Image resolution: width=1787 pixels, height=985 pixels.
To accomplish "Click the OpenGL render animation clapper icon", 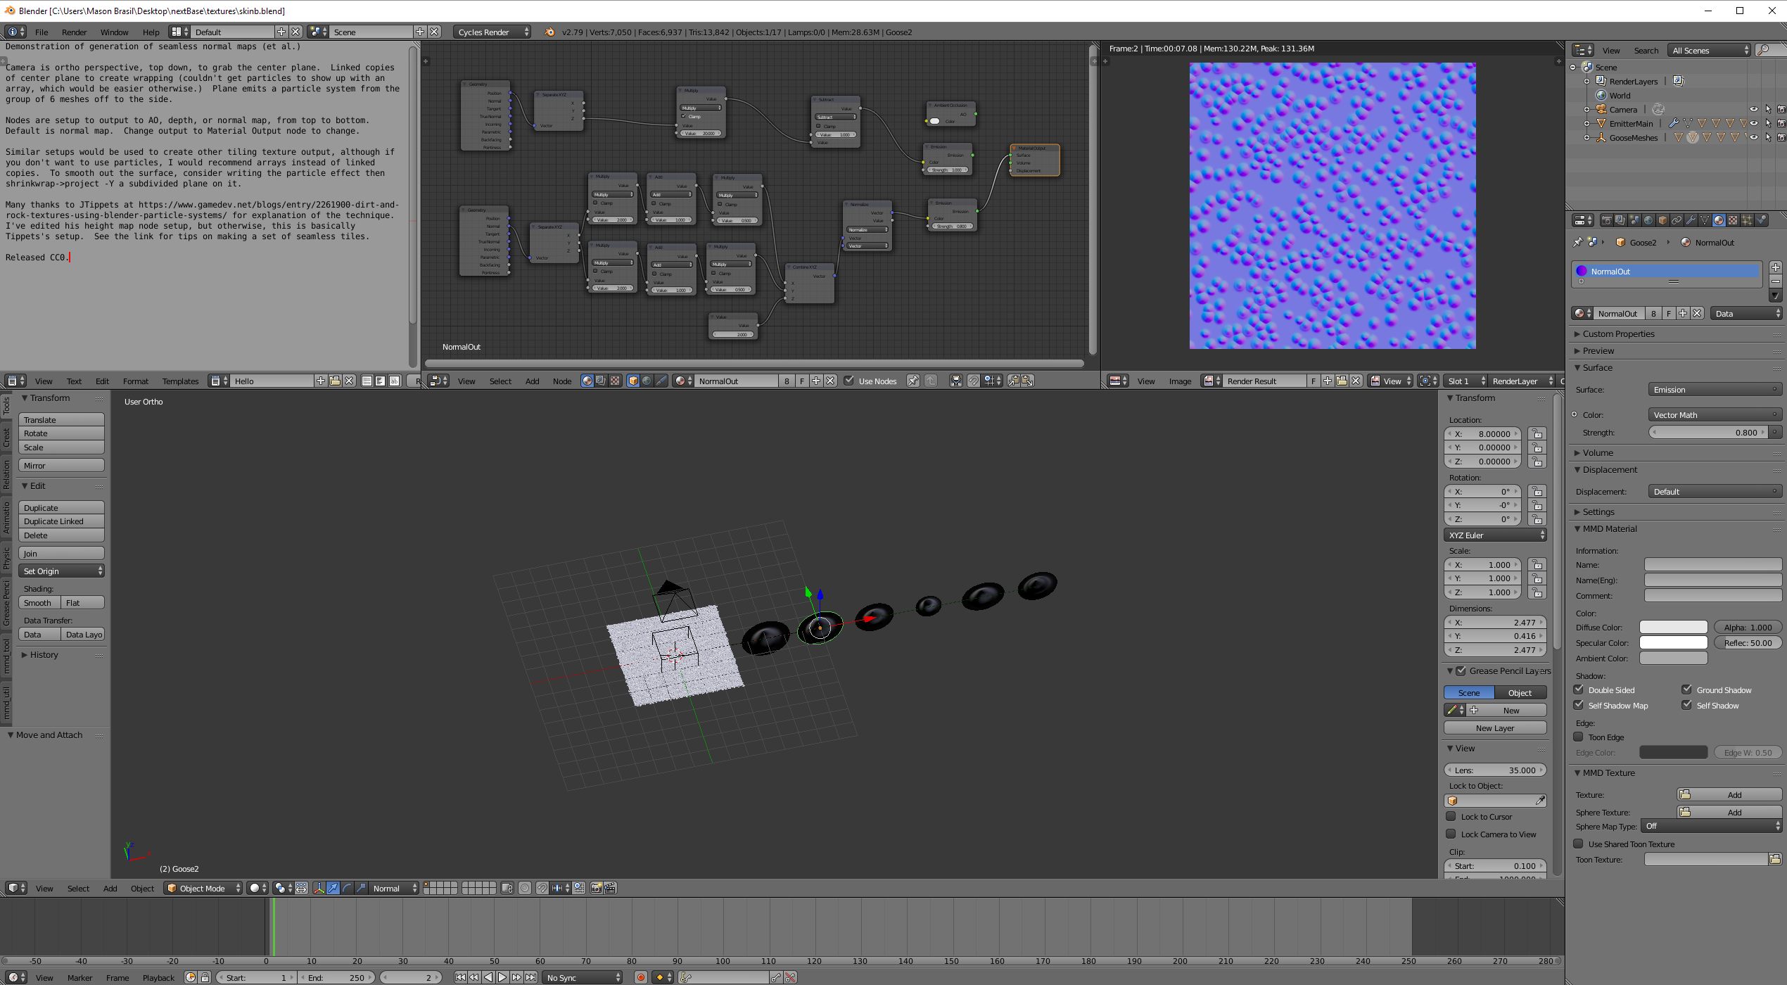I will (610, 888).
